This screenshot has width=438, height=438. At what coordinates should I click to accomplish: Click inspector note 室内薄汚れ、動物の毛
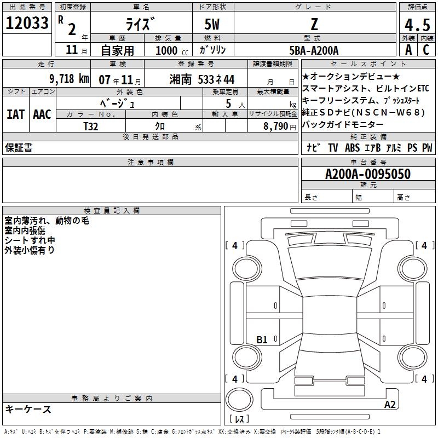(x=47, y=221)
